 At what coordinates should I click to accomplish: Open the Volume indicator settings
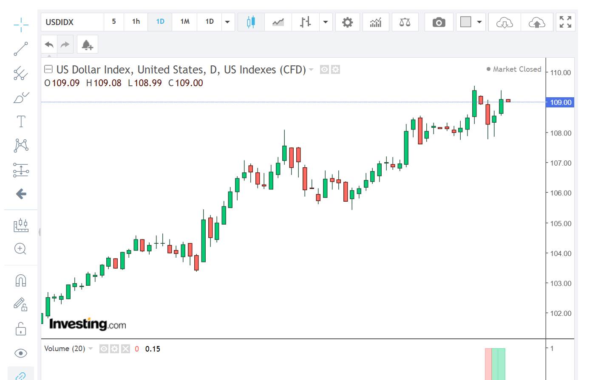pos(114,349)
